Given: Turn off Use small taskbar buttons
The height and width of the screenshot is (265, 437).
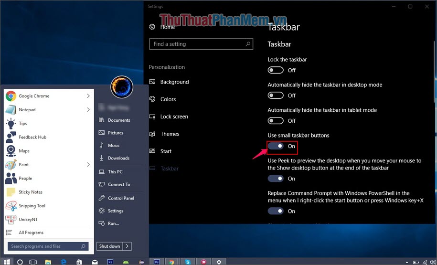Looking at the screenshot, I should pyautogui.click(x=276, y=146).
